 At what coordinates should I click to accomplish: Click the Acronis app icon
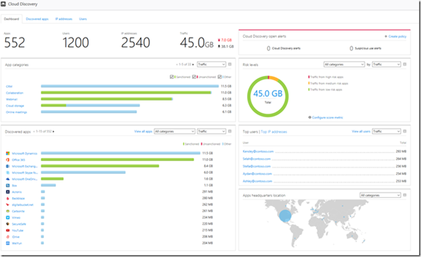pos(8,192)
